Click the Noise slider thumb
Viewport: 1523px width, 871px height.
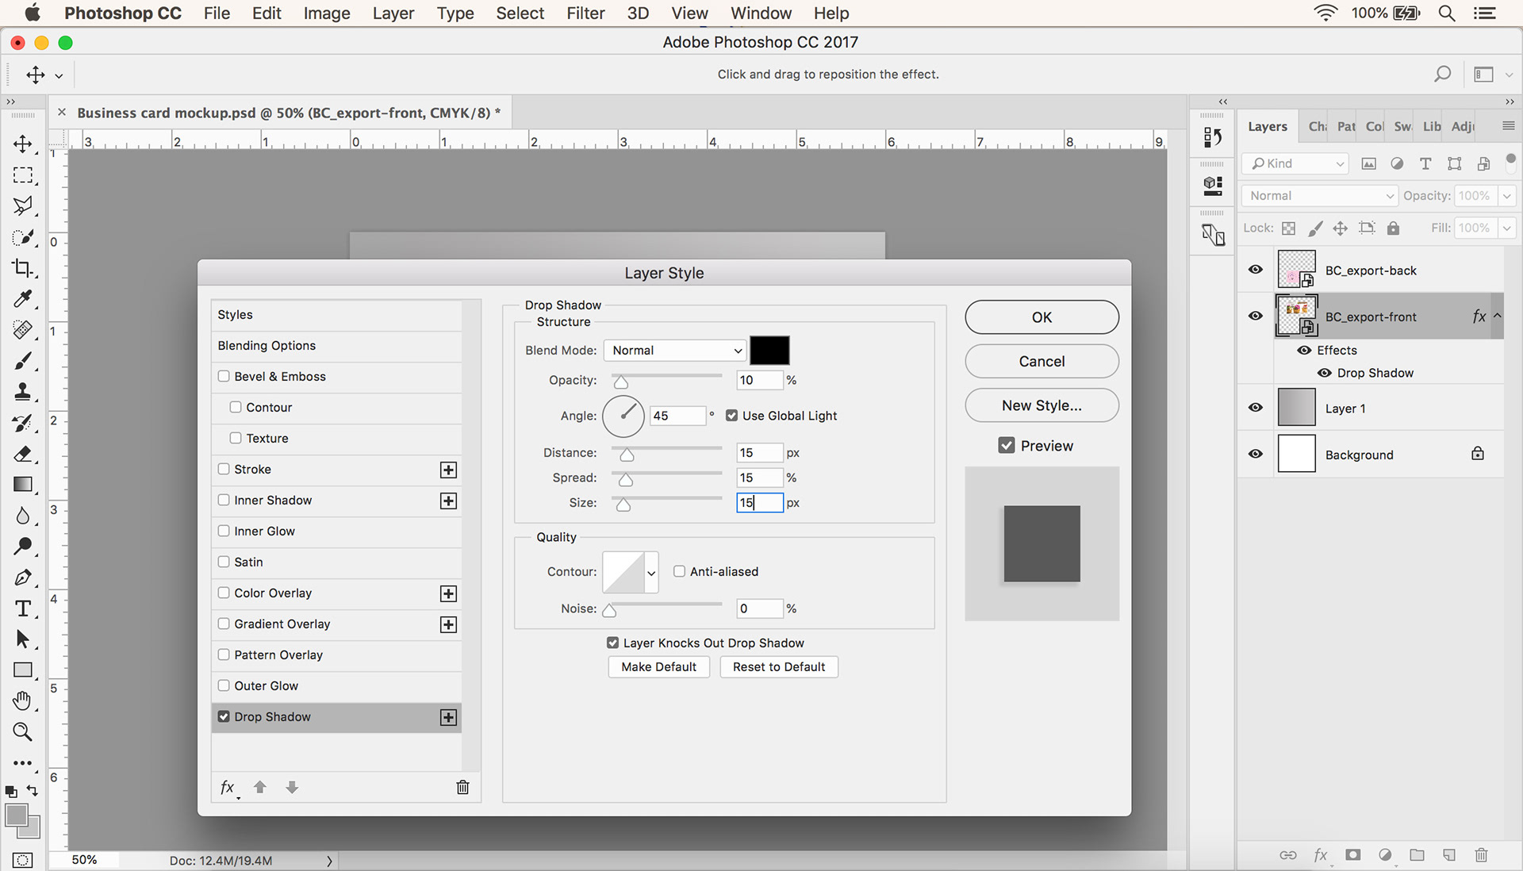(x=609, y=611)
